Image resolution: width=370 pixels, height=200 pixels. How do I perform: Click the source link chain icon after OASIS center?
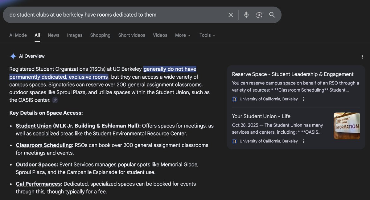(55, 100)
